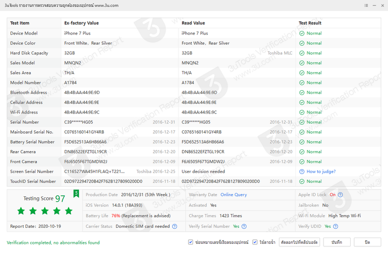Click Normal check icon for Wi-Fi Address
This screenshot has width=388, height=255.
click(302, 112)
